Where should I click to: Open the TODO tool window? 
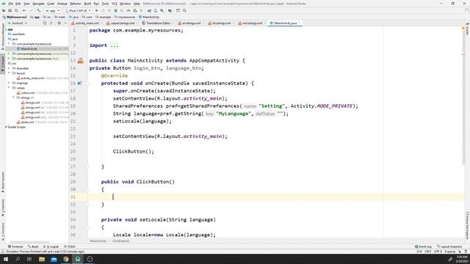tap(70, 246)
